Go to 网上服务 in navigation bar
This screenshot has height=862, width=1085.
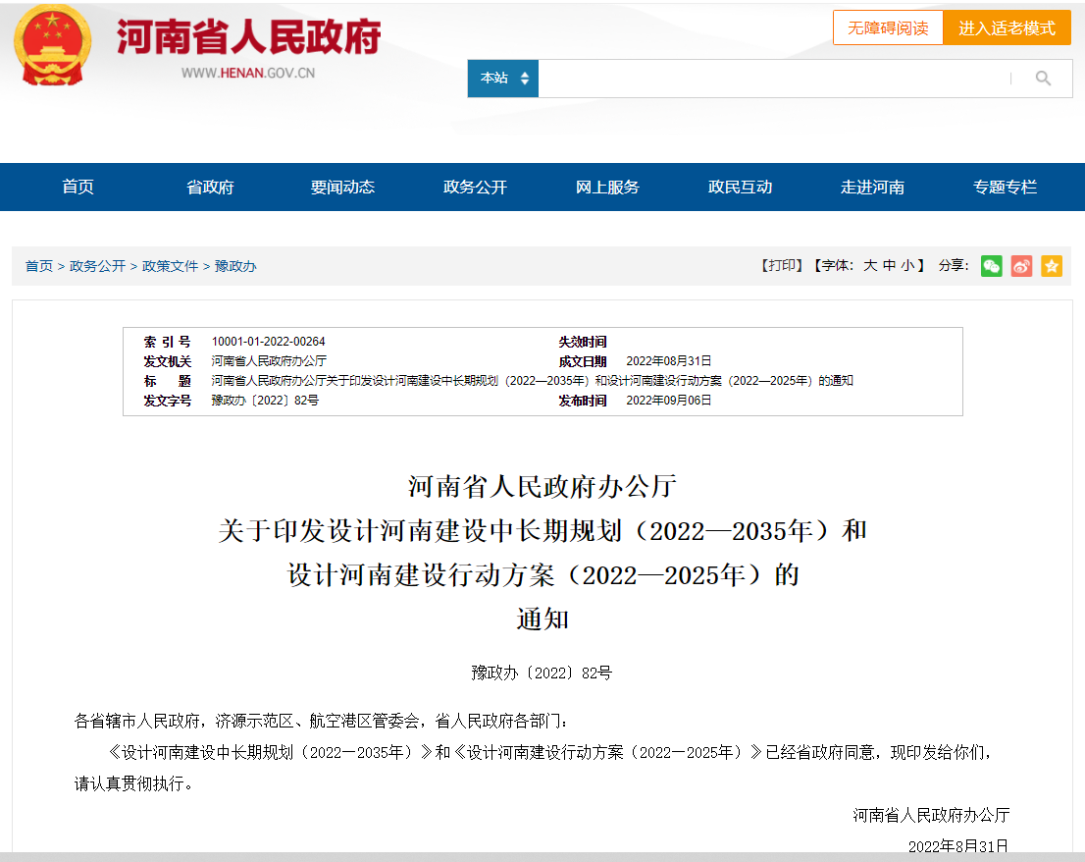(x=607, y=187)
